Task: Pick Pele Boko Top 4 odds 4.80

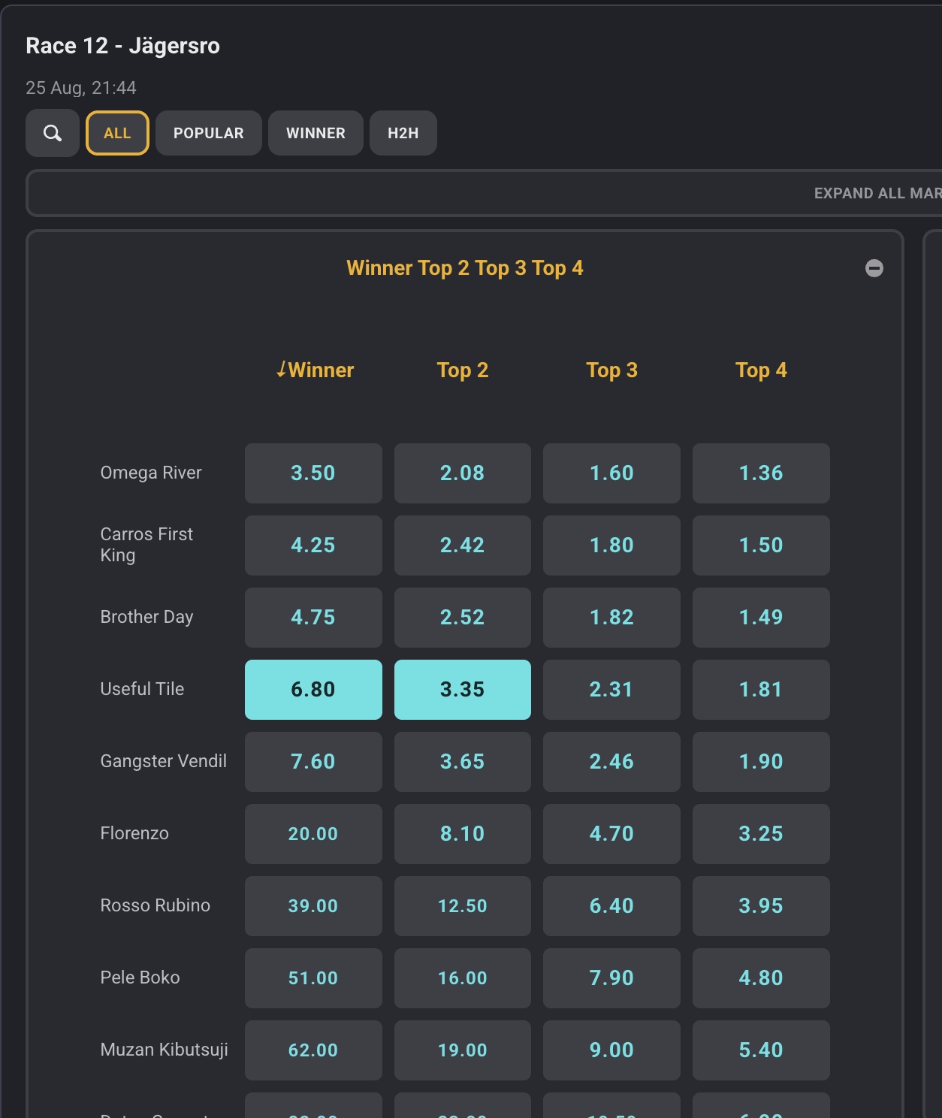Action: click(x=761, y=978)
